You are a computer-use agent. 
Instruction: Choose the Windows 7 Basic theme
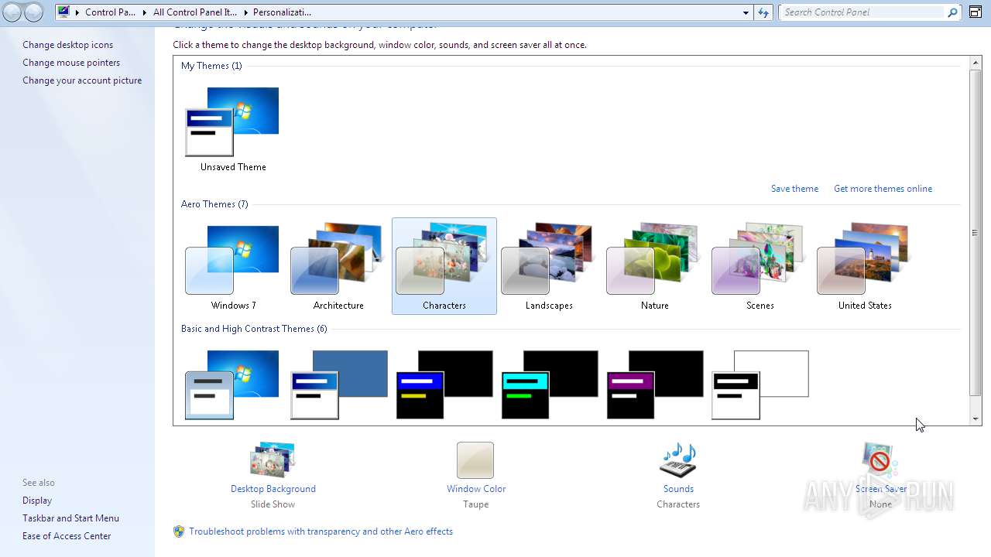(232, 384)
